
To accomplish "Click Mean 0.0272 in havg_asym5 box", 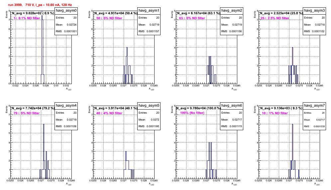I will [149, 120].
